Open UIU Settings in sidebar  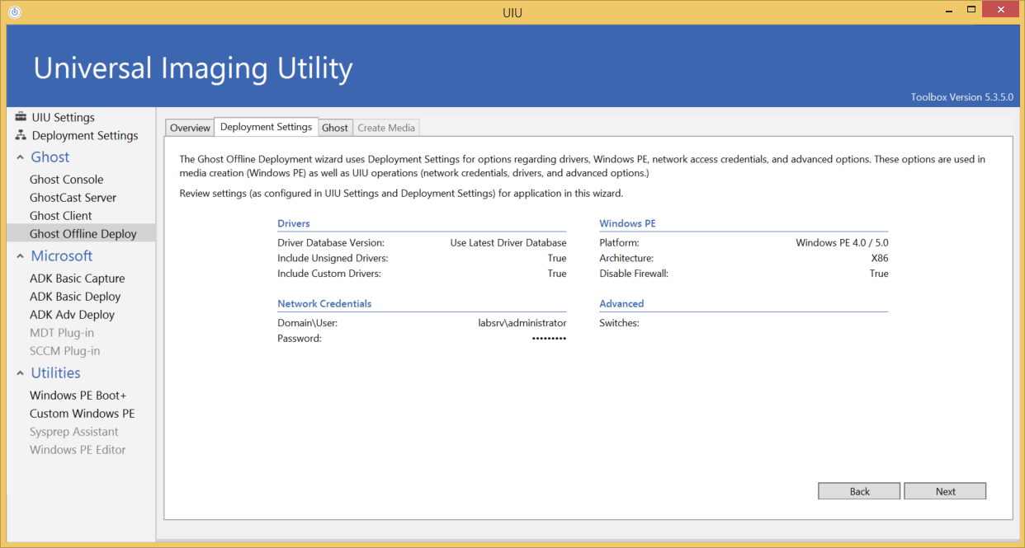click(x=64, y=117)
